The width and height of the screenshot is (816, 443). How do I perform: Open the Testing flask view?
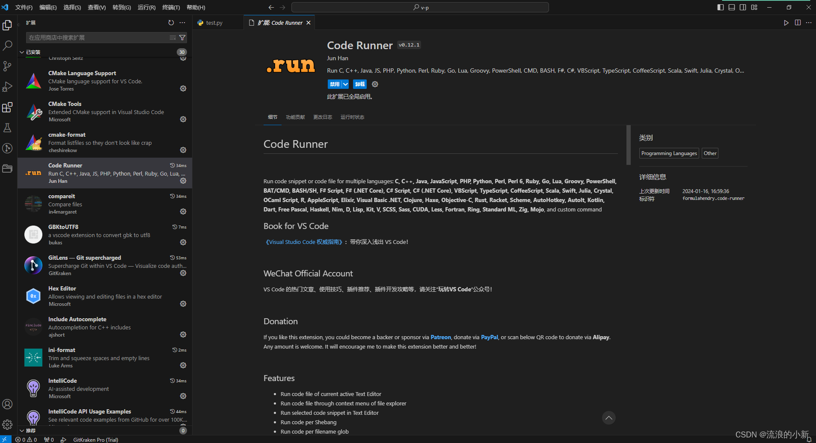point(7,128)
